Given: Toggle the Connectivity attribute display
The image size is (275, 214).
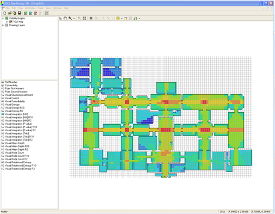Looking at the screenshot, I should pyautogui.click(x=11, y=85).
